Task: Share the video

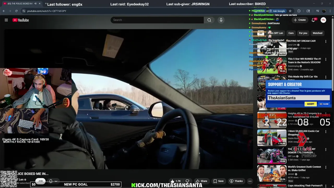Action: point(201,181)
